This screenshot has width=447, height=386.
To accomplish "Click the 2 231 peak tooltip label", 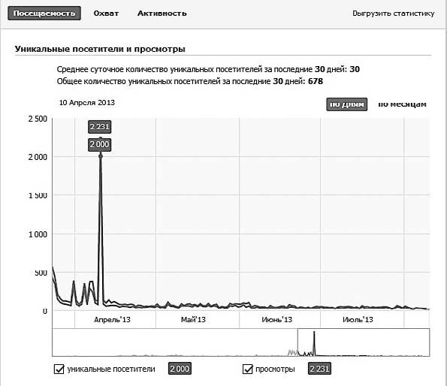I will tap(99, 127).
